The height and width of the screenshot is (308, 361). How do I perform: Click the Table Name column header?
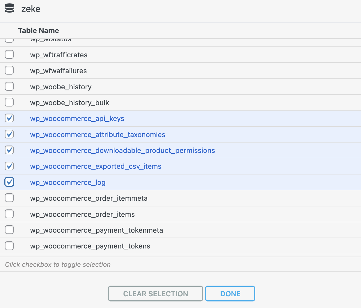pyautogui.click(x=38, y=31)
